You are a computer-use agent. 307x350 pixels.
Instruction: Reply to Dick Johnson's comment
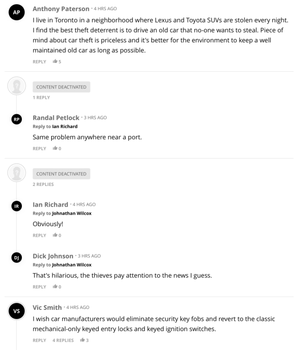pyautogui.click(x=39, y=287)
